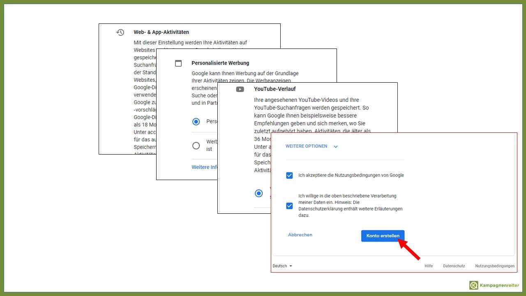Click the text 'Ich akzeptiere die Nutzungsbedingungen von Google'

[351, 175]
